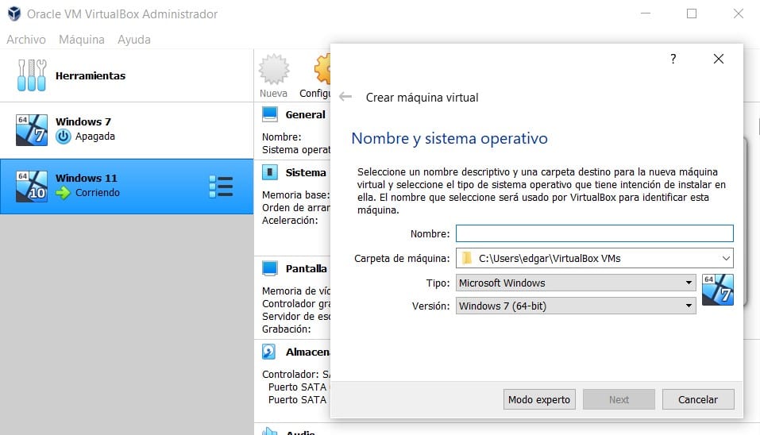
Task: Close the Crear máquina virtual dialog
Action: click(719, 59)
